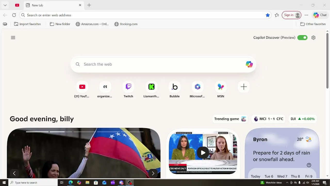Screen dimensions: 330x186
Task: Open the MCI 1-1 CFC score chip
Action: pos(268,119)
